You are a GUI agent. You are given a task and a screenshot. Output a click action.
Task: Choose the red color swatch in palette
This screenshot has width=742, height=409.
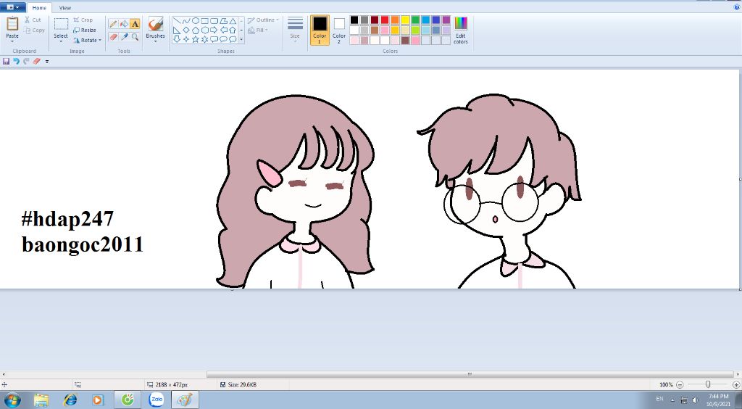coord(385,20)
